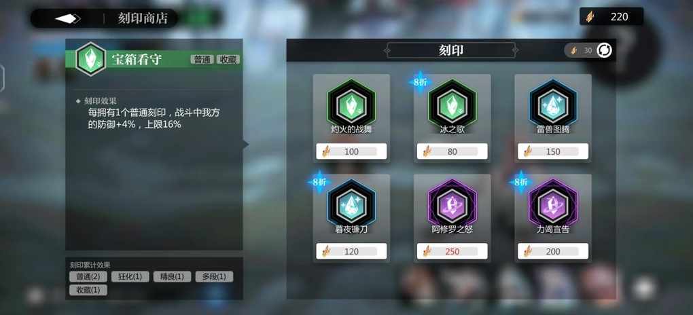The height and width of the screenshot is (315, 693).
Task: Open the 多段(1) cumulative effect tag
Action: coord(214,276)
